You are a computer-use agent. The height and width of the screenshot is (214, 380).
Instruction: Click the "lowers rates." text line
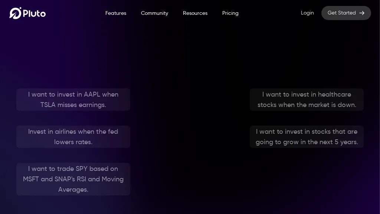click(x=73, y=142)
